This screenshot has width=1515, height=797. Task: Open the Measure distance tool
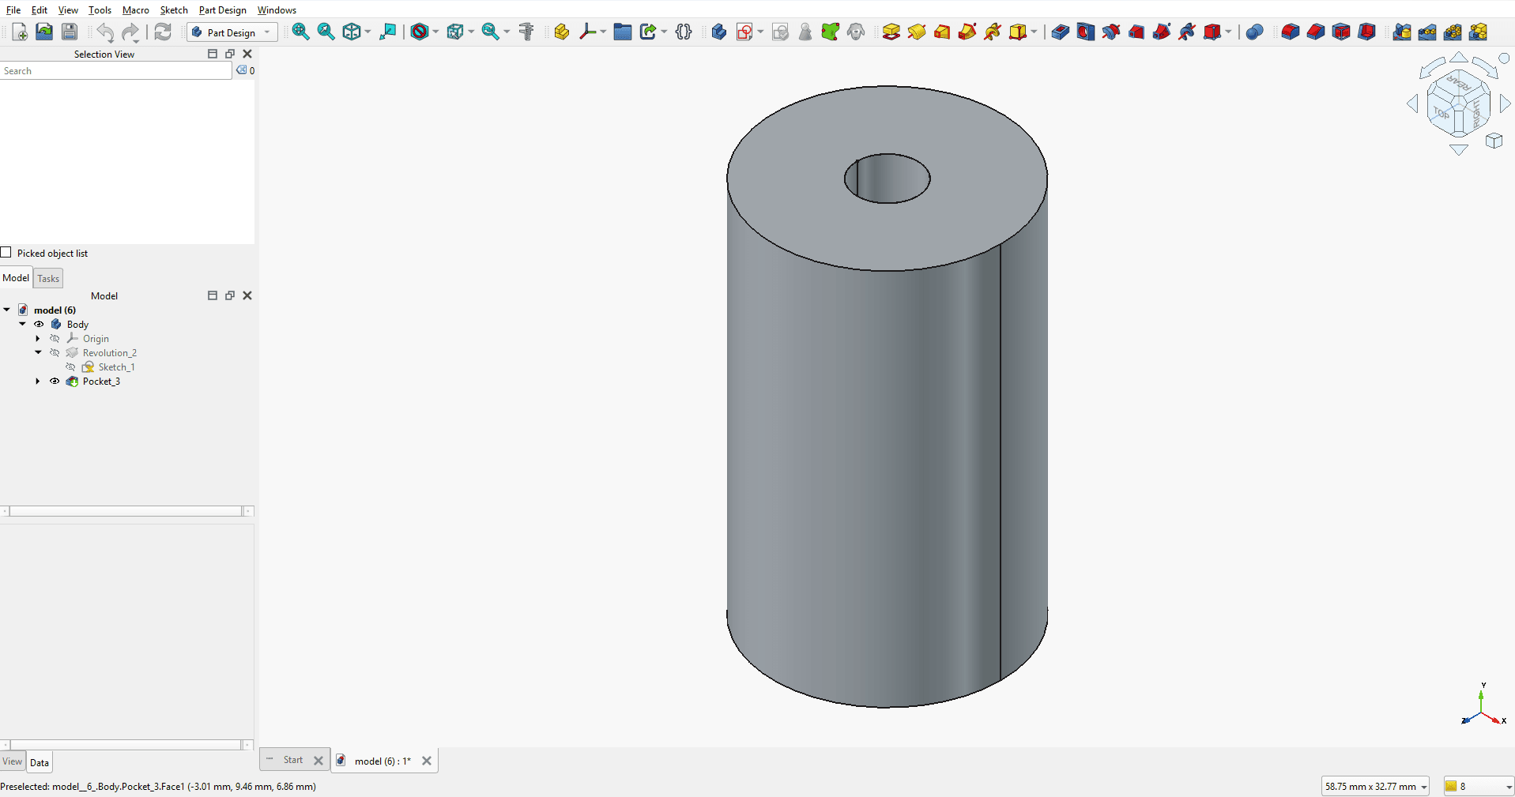point(526,32)
